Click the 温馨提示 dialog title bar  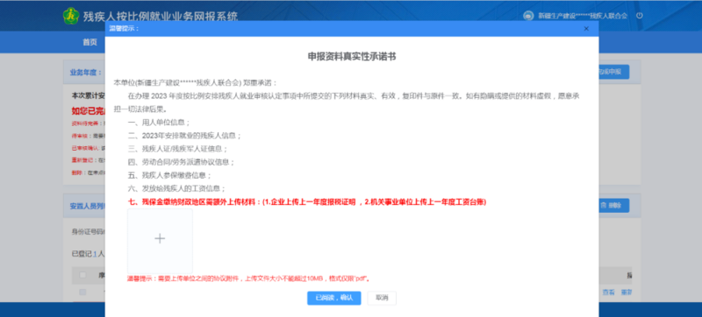(x=352, y=29)
